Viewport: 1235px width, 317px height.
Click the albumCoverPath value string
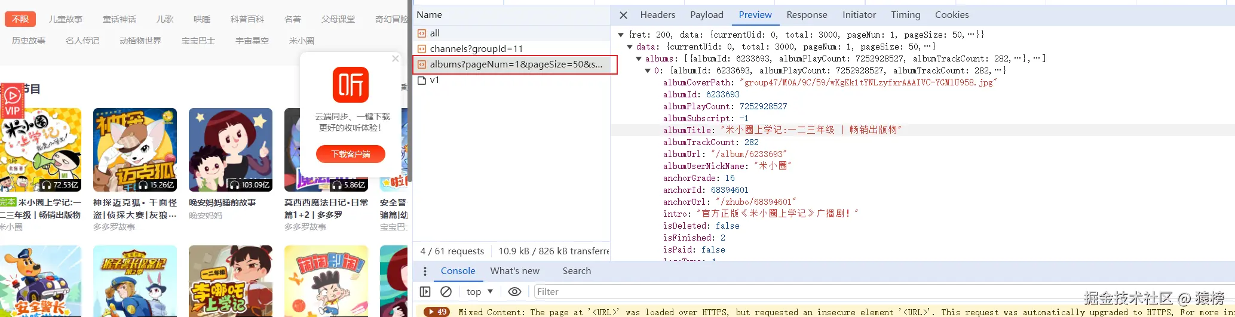868,82
